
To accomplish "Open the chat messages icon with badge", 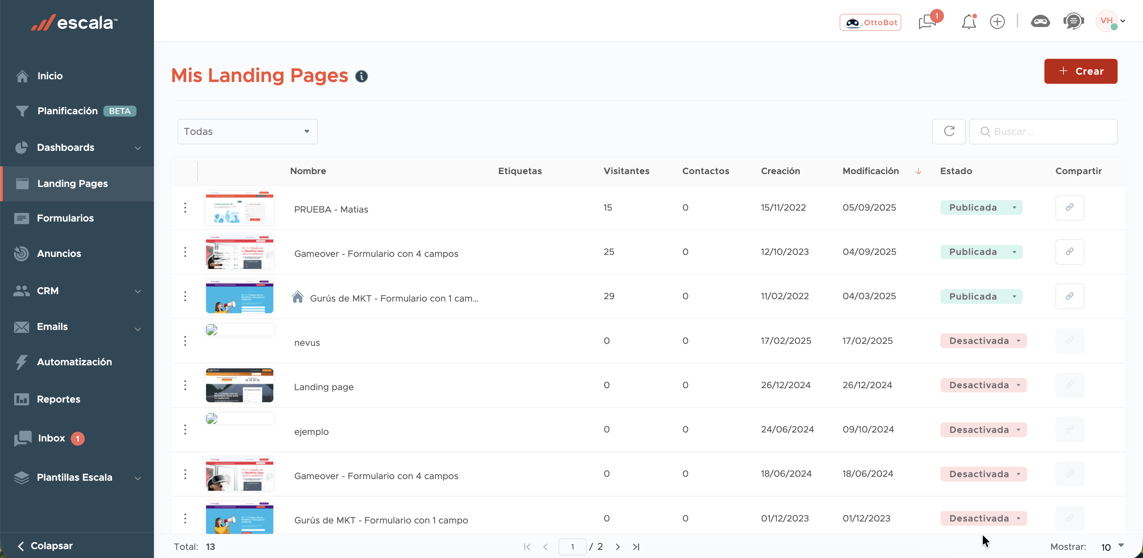I will [x=927, y=22].
